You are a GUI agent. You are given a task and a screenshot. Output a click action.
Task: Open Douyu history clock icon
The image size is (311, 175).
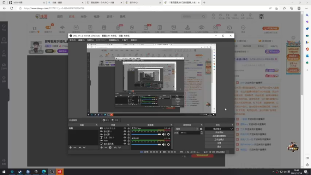(x=213, y=15)
